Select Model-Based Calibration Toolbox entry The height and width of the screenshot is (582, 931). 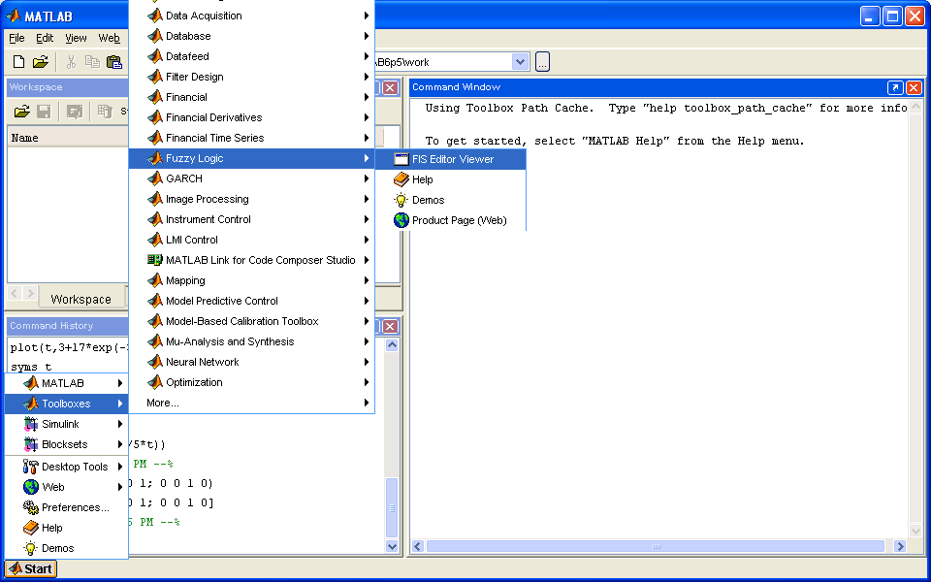pyautogui.click(x=252, y=321)
